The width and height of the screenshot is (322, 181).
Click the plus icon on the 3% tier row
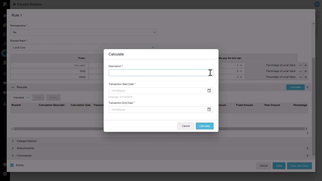click(306, 77)
